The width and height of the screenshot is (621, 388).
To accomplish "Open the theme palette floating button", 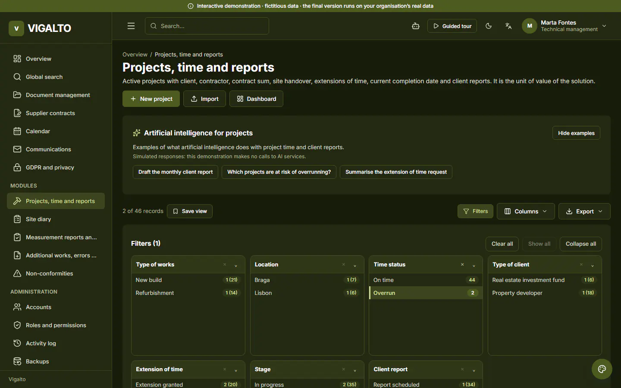I will (602, 369).
